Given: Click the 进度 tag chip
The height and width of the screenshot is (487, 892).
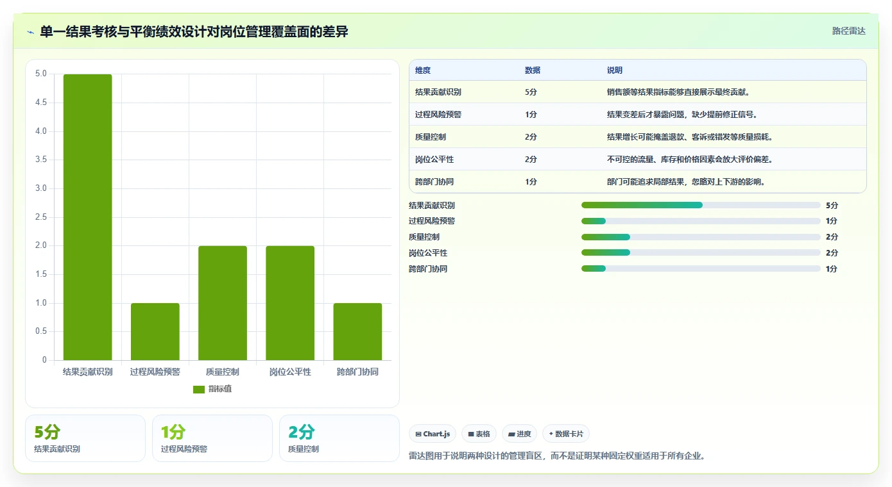Looking at the screenshot, I should (x=519, y=434).
